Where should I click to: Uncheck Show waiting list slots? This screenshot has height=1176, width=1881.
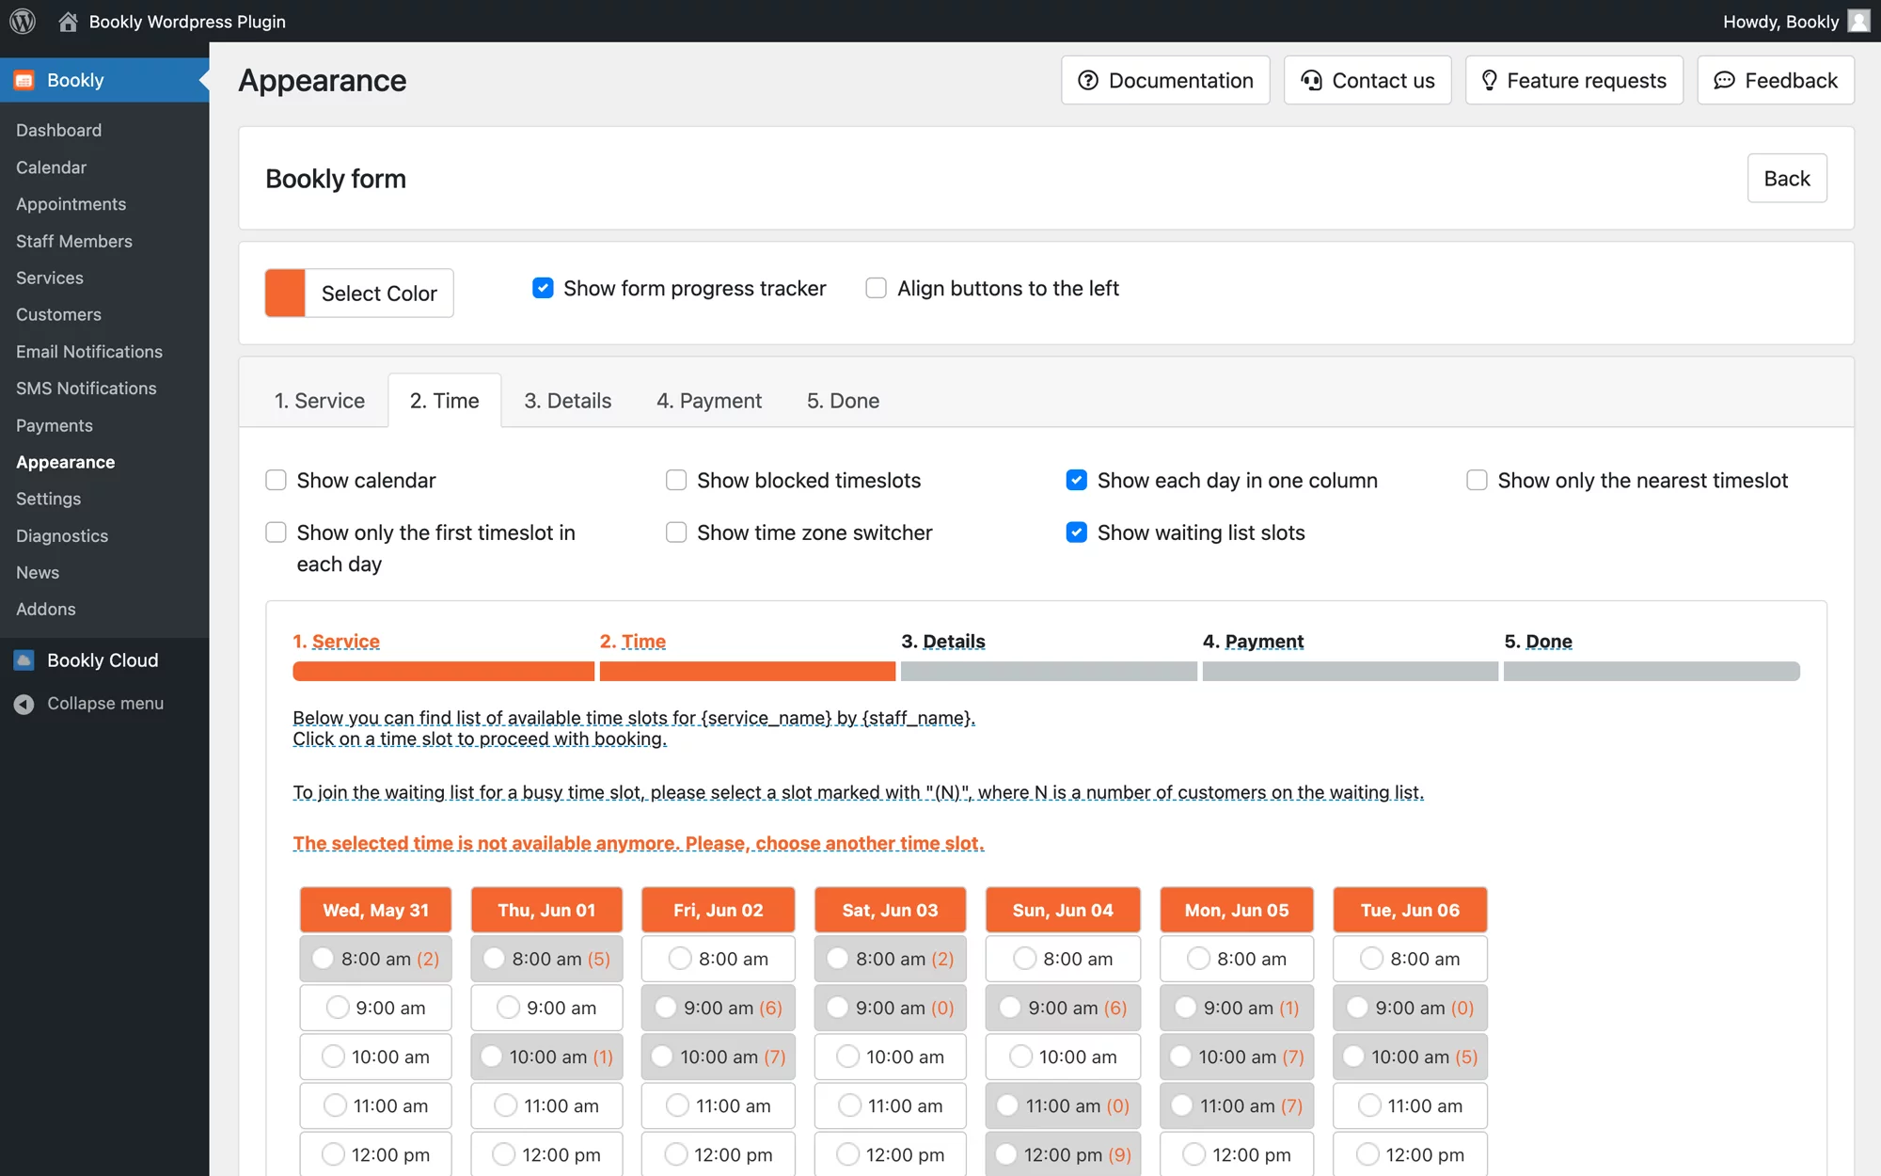[x=1077, y=532]
